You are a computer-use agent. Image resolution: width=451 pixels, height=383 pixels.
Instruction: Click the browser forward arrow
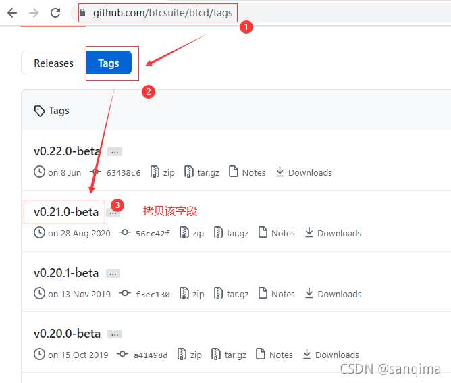(x=34, y=13)
